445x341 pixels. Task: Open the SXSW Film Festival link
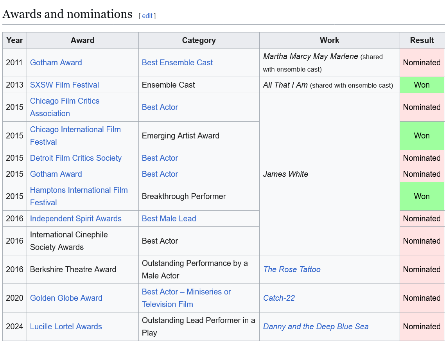(x=65, y=85)
